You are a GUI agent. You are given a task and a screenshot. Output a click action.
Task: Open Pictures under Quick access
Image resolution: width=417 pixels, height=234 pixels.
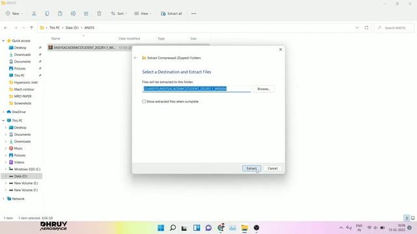(20, 68)
